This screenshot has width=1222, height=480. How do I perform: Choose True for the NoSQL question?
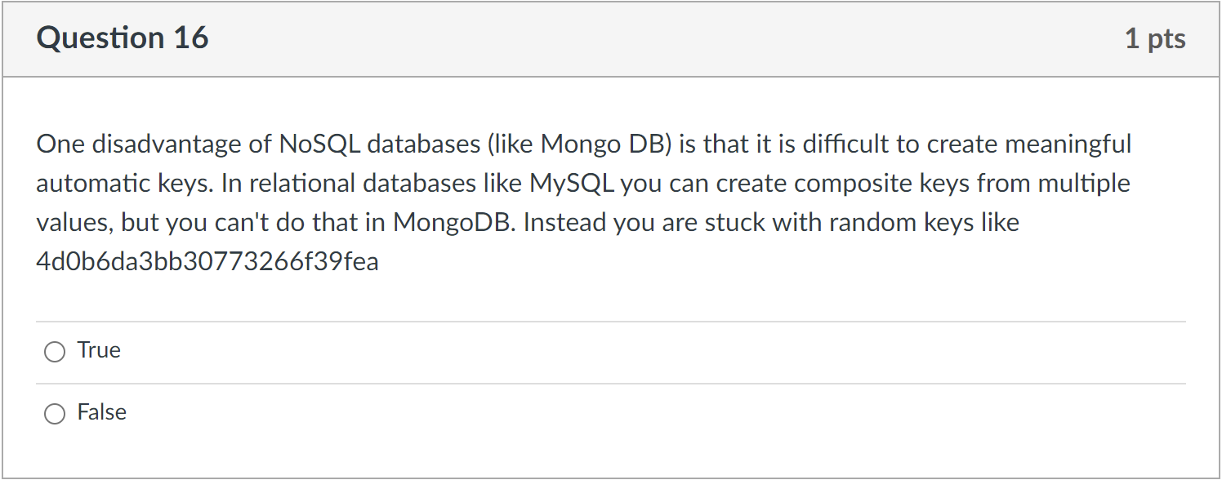click(54, 351)
